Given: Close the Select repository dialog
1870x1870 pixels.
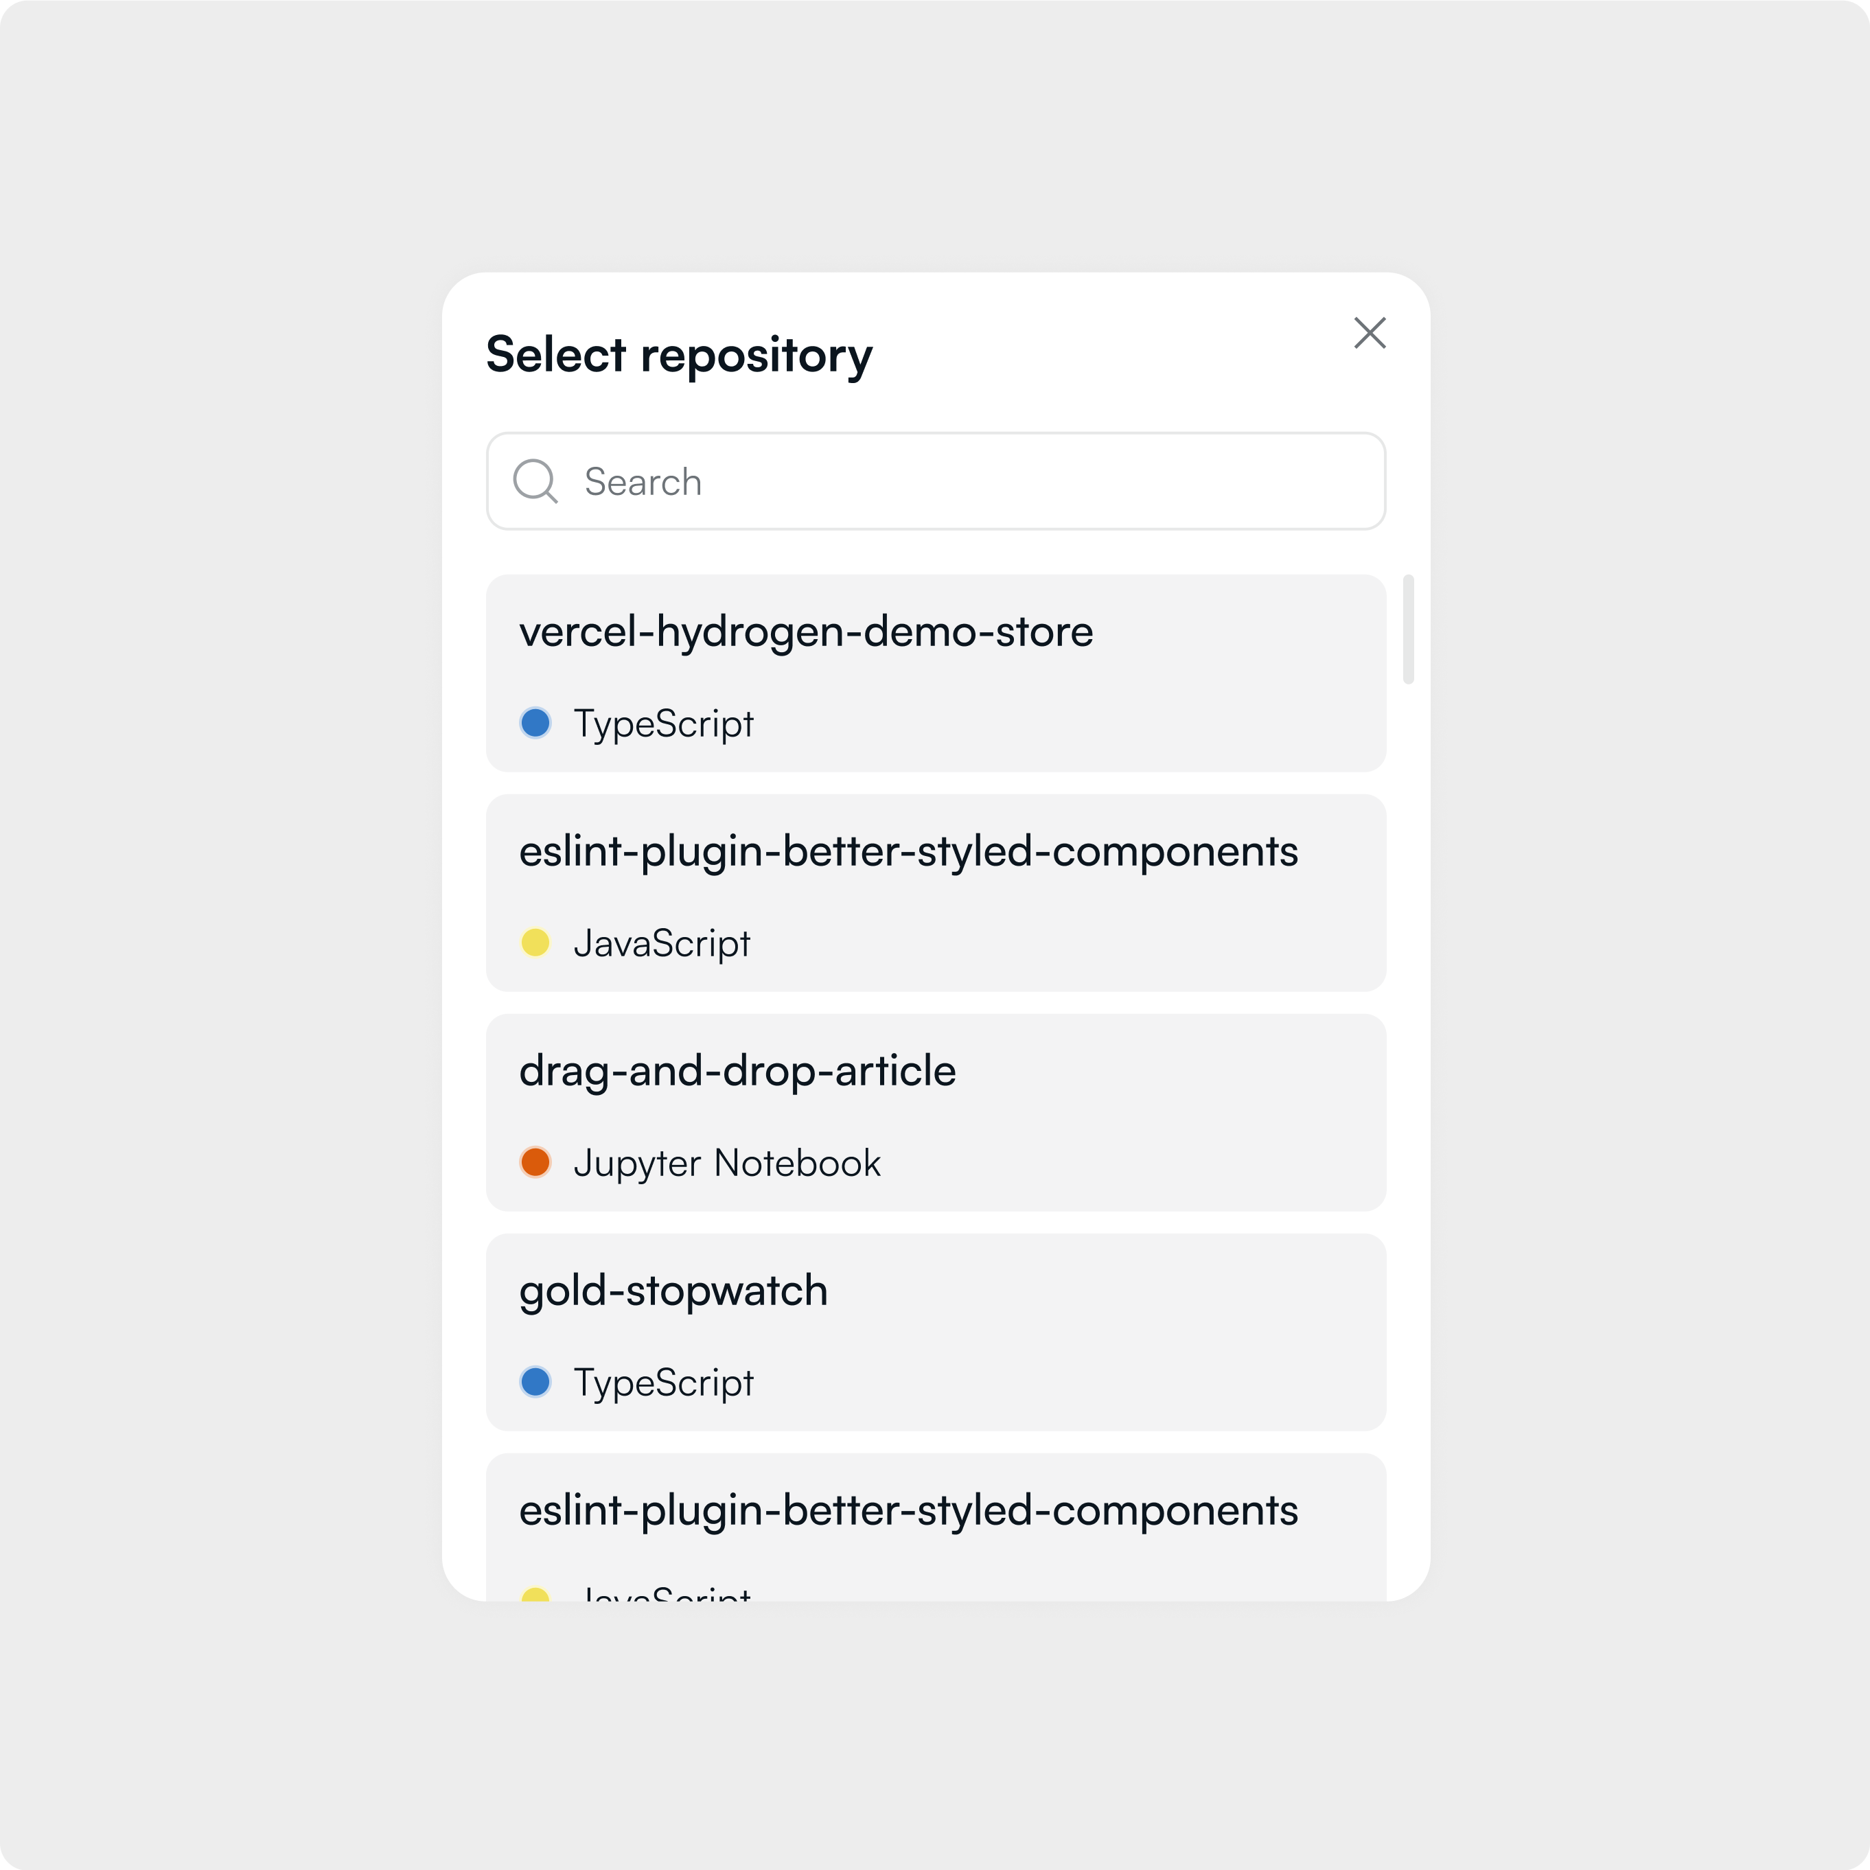Looking at the screenshot, I should [1370, 333].
